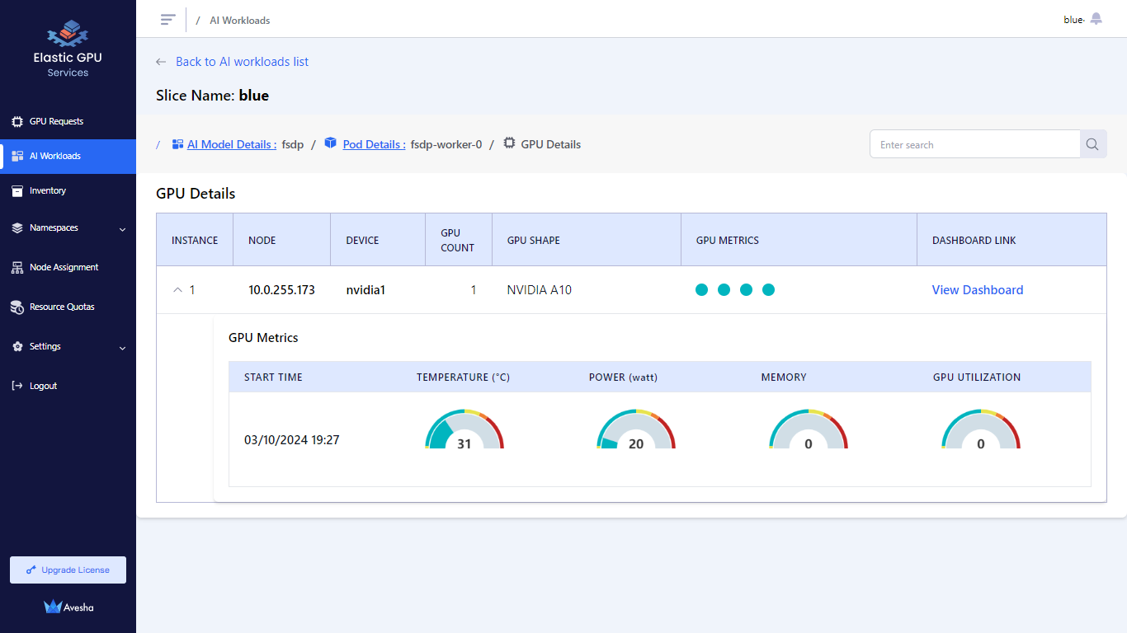The height and width of the screenshot is (633, 1127).
Task: Click the fsdp-worker-0 breadcrumb text
Action: pos(446,144)
